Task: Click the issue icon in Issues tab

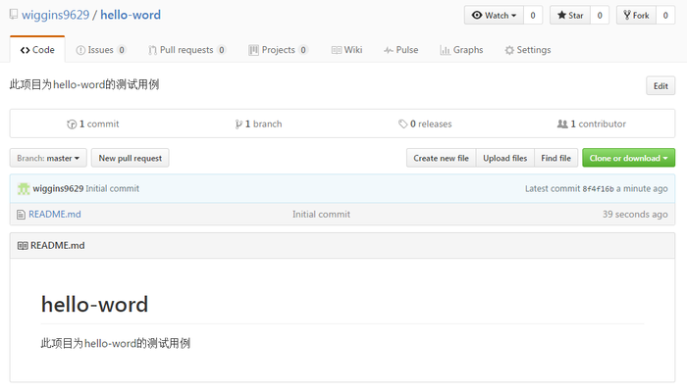Action: click(x=80, y=50)
